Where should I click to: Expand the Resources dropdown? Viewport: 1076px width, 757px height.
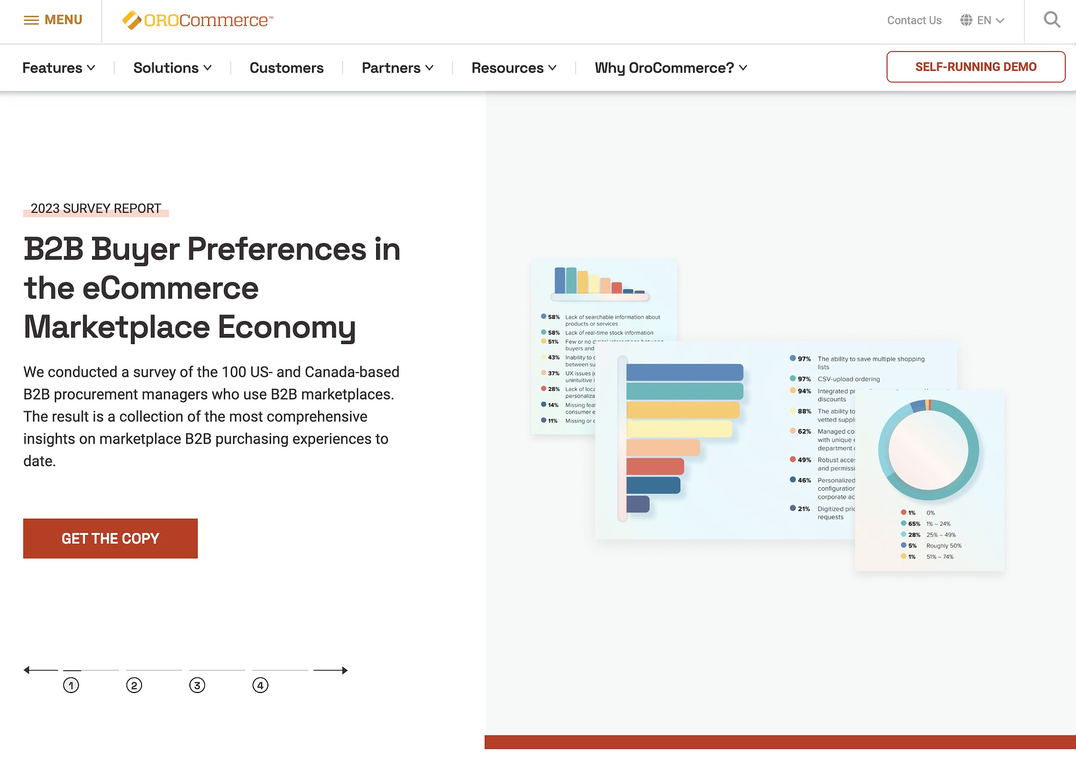(x=514, y=67)
